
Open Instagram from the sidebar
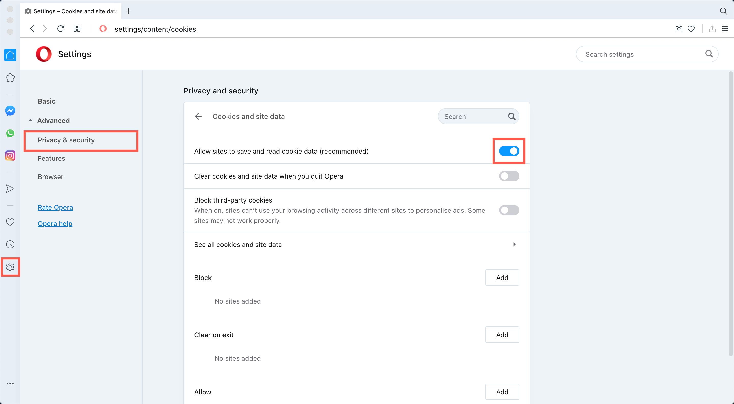[10, 156]
